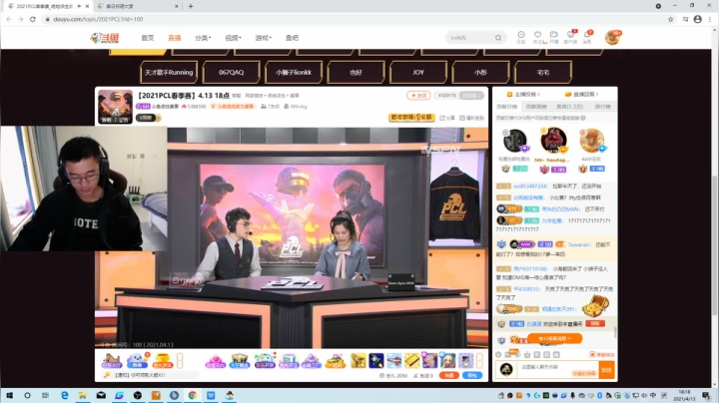Expand the left activity icons arrow
This screenshot has height=403, width=719.
(180, 361)
